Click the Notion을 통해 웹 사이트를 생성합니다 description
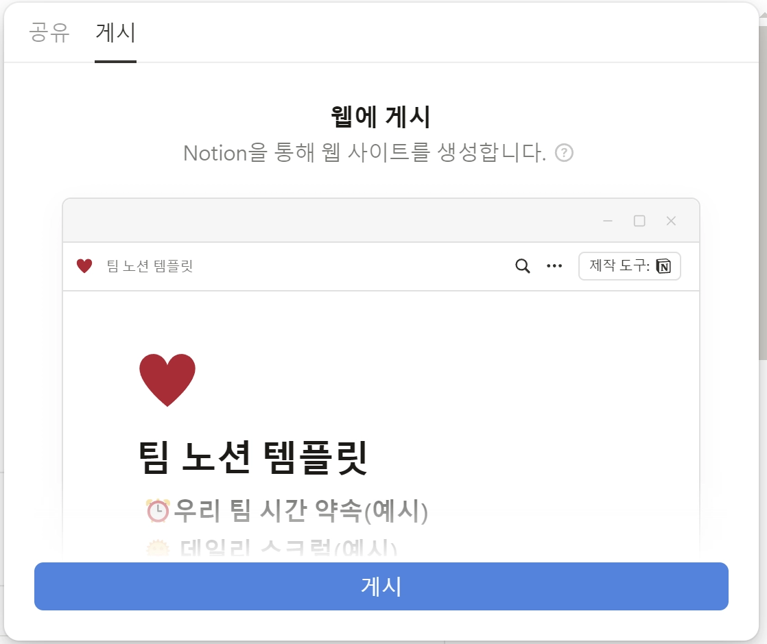Image resolution: width=767 pixels, height=644 pixels. pyautogui.click(x=364, y=152)
